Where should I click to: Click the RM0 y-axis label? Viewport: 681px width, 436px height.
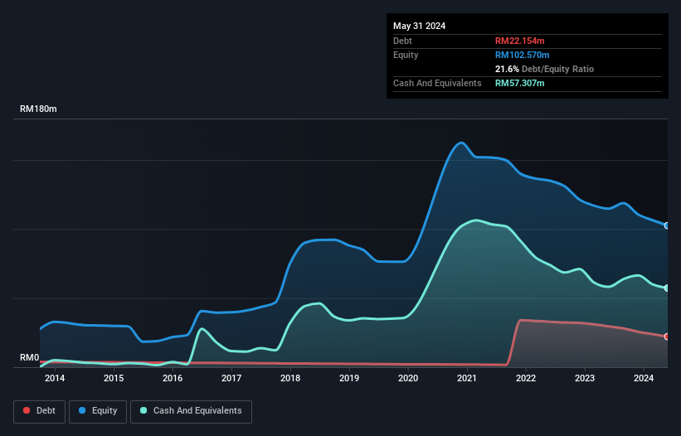30,357
